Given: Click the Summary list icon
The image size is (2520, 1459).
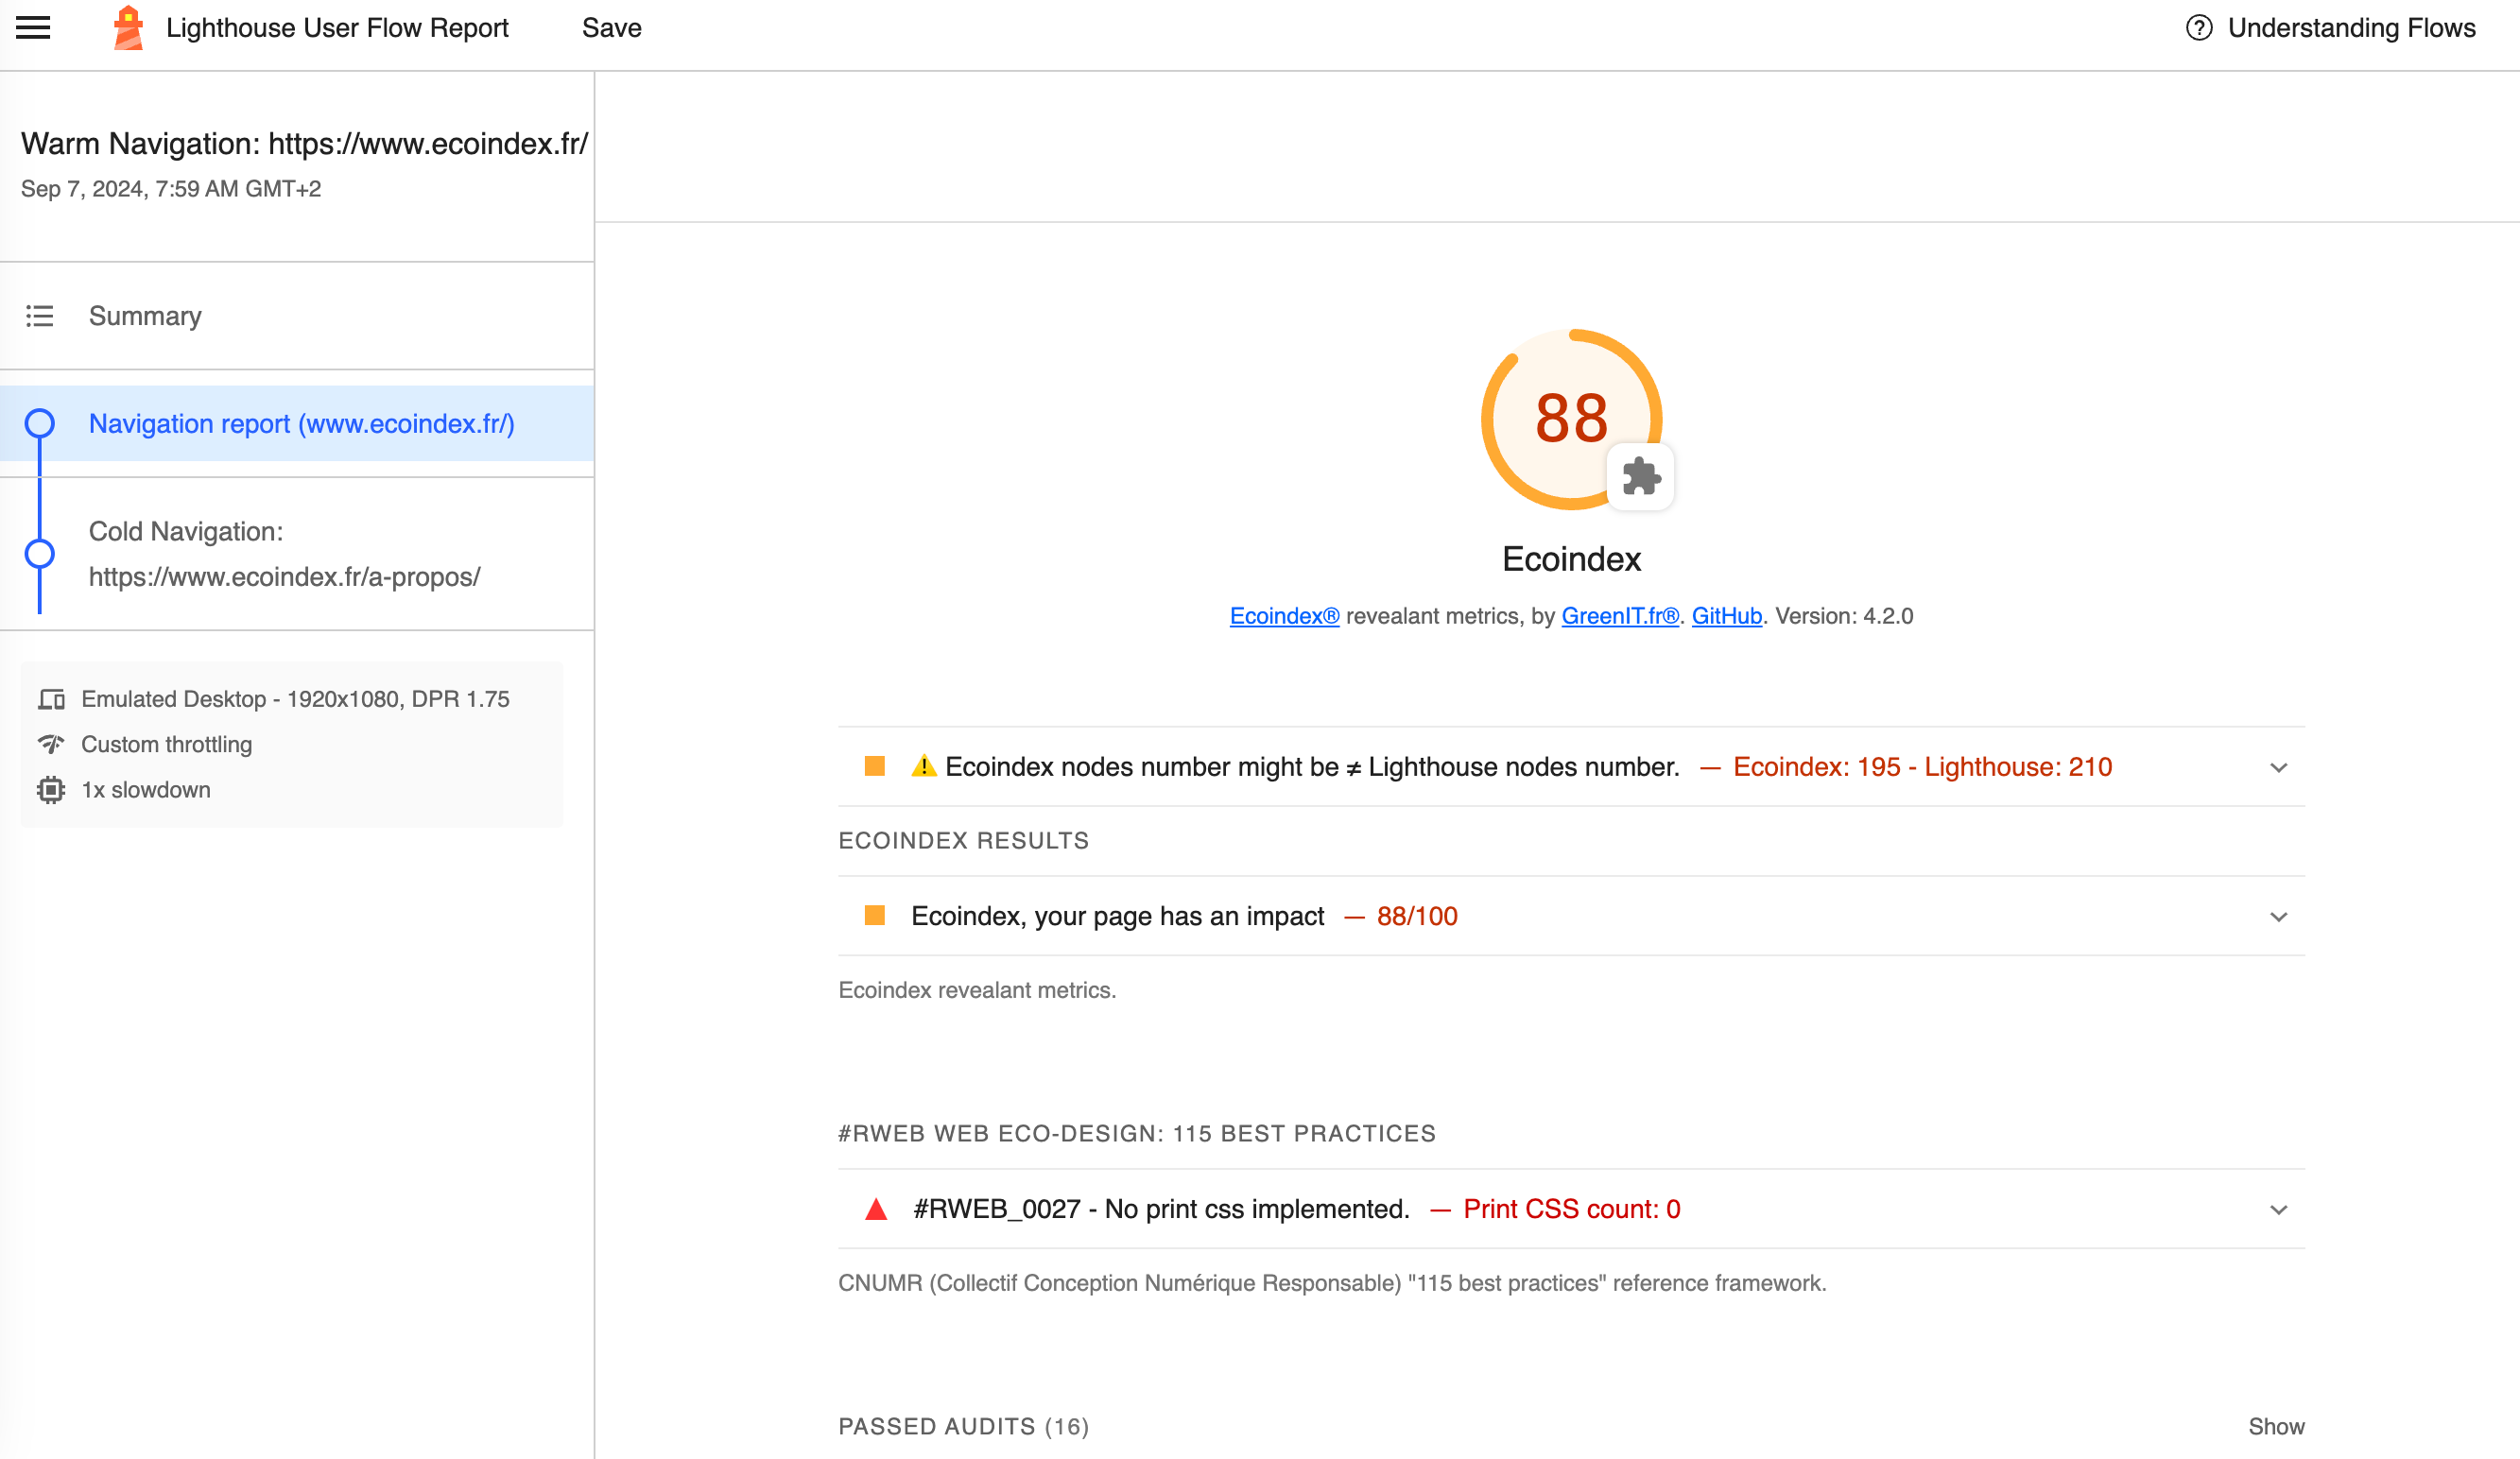Looking at the screenshot, I should coord(40,316).
